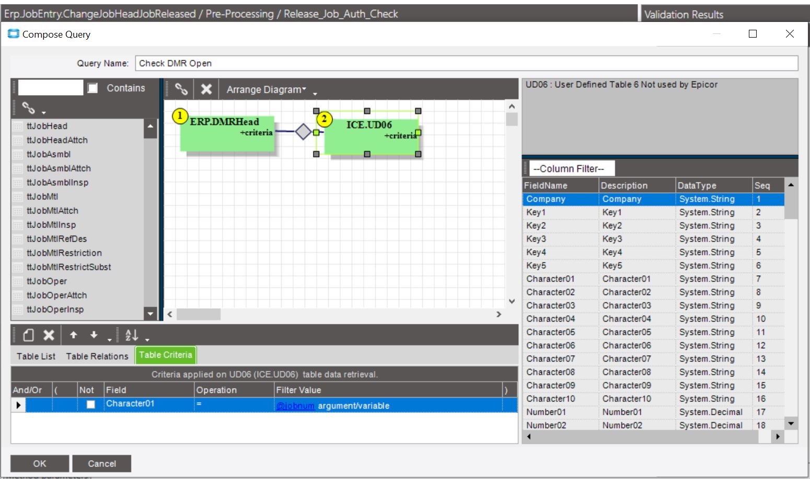This screenshot has width=810, height=479.
Task: Click the table icon beside ttJobAsmbl
Action: (18, 155)
